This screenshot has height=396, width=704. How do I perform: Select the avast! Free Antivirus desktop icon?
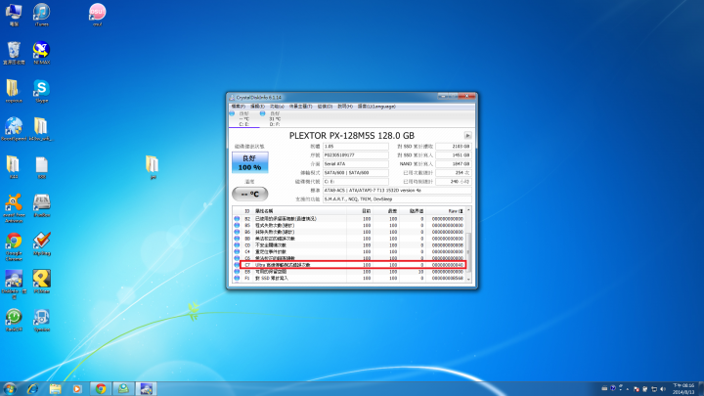[14, 208]
